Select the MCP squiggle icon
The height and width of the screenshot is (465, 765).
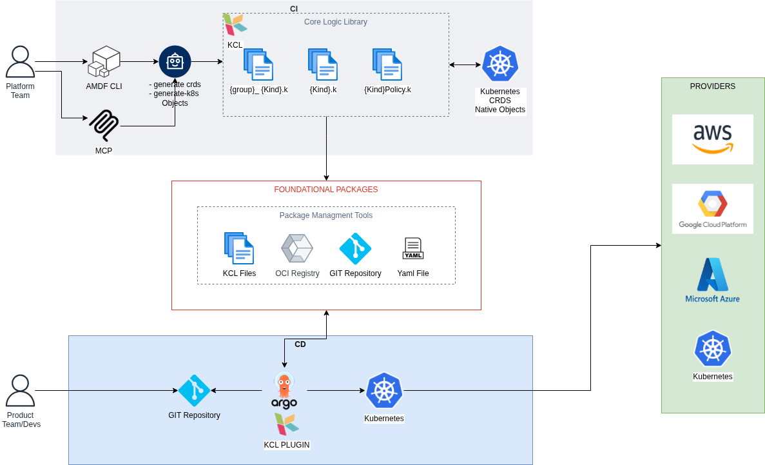[104, 125]
